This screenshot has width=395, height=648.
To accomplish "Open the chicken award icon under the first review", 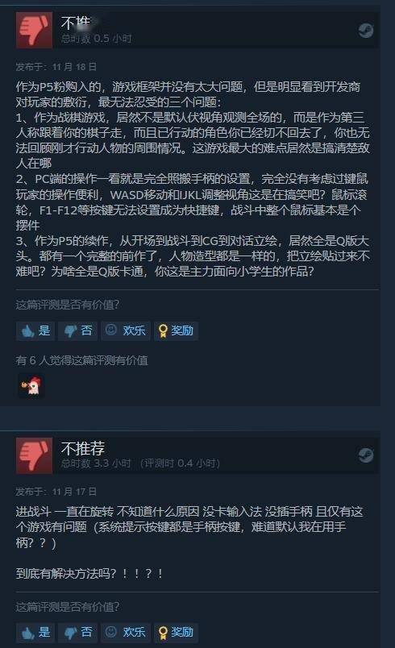I will [x=31, y=386].
